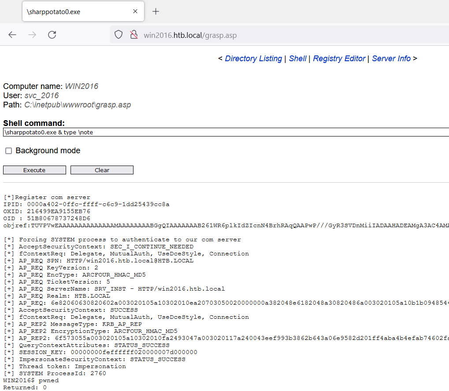Open the Shell link
The height and width of the screenshot is (391, 449).
[x=297, y=59]
